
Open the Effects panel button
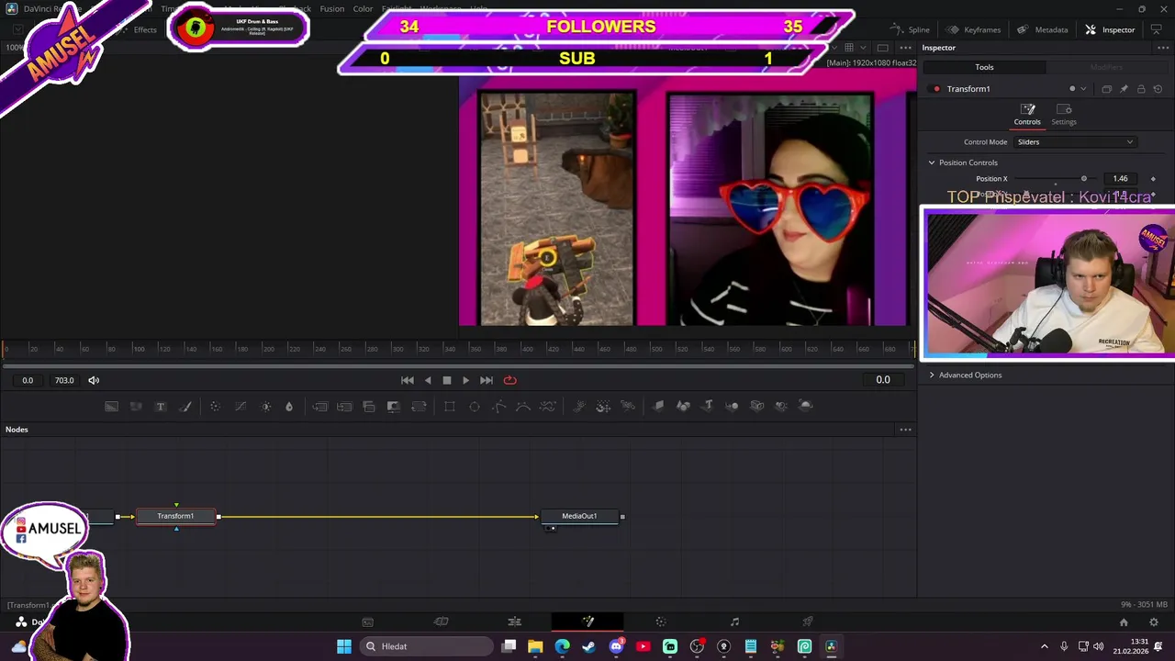click(x=136, y=29)
